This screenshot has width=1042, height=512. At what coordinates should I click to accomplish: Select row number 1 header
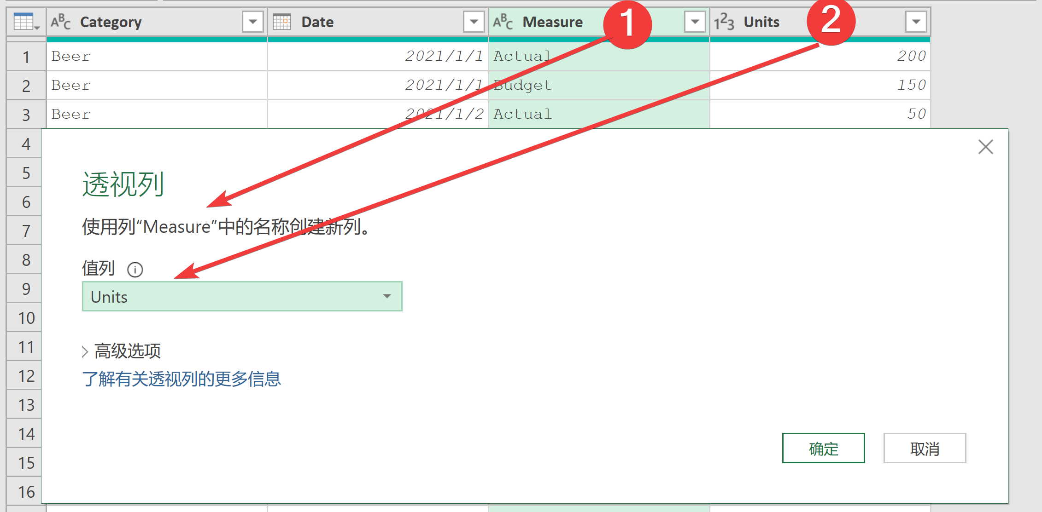(26, 57)
